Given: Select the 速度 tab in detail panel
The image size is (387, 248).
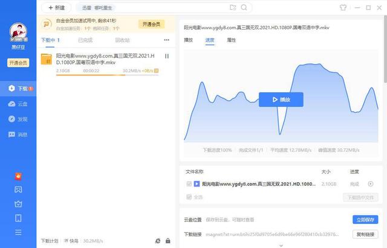Looking at the screenshot, I should pos(210,40).
